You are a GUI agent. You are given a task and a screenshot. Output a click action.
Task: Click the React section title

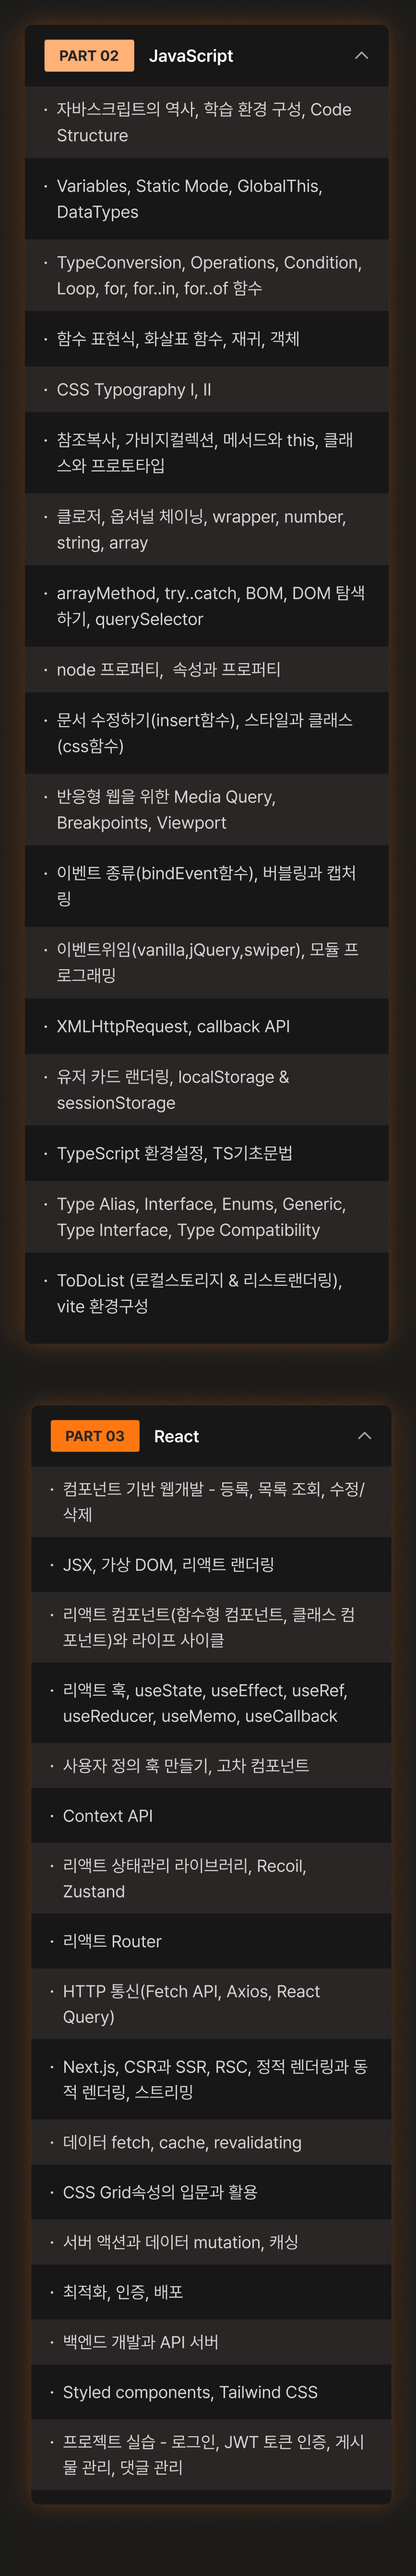(177, 1436)
